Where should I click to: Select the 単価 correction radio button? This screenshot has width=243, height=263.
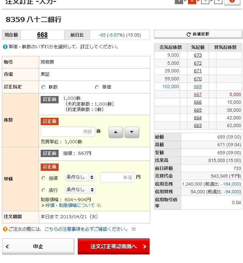(97, 87)
